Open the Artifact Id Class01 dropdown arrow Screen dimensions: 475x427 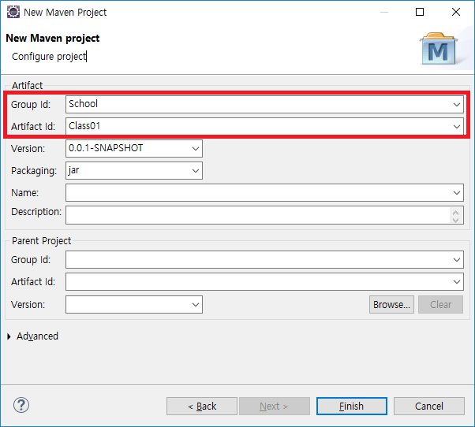click(x=457, y=126)
